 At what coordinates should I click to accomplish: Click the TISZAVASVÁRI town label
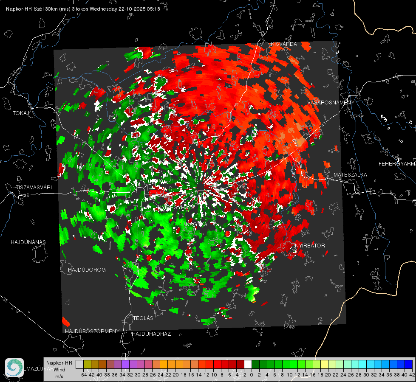click(x=34, y=188)
